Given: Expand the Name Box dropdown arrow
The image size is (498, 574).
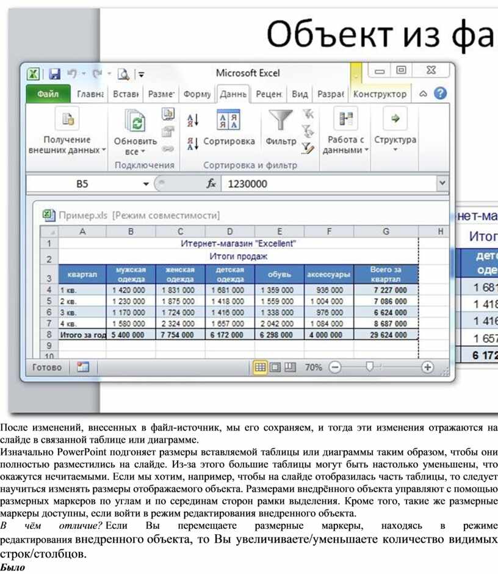Looking at the screenshot, I should click(146, 184).
